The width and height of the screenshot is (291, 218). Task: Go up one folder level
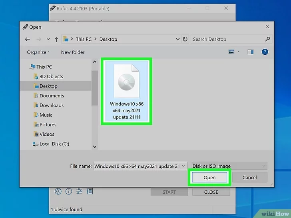[56, 39]
